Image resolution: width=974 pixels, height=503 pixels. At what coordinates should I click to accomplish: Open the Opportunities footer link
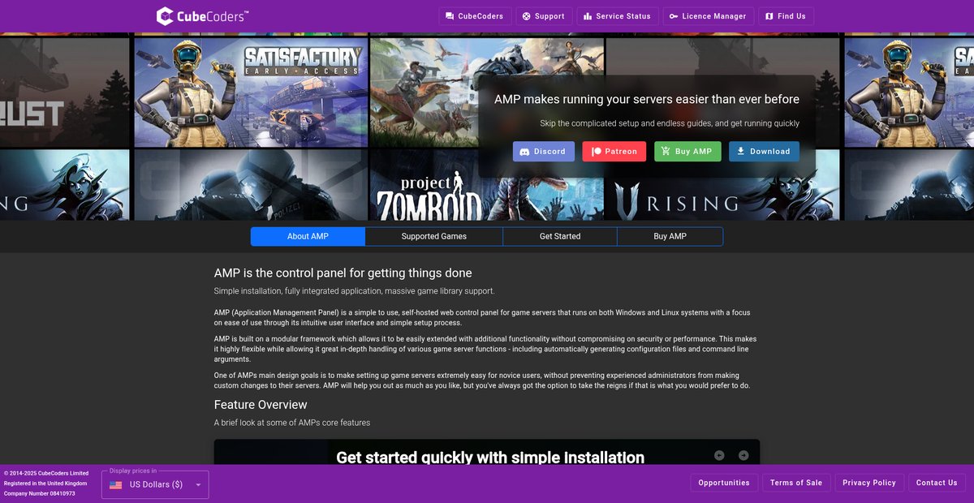coord(724,483)
